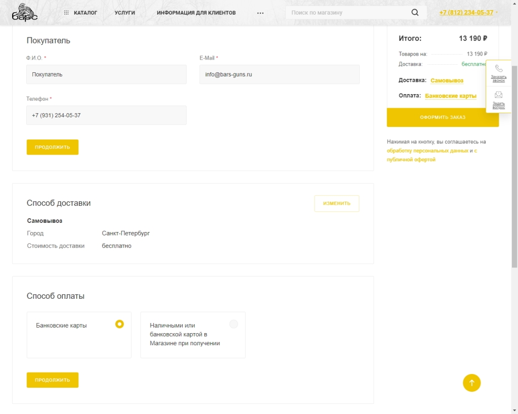Click the Bars store logo
The height and width of the screenshot is (414, 518).
point(24,13)
